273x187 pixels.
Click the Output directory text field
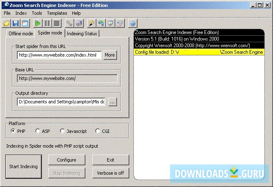pos(61,102)
